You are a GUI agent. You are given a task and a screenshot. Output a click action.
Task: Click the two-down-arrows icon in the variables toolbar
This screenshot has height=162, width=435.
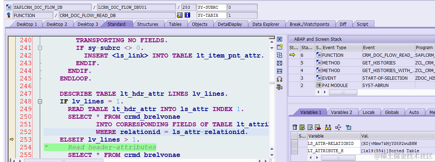tap(328, 127)
